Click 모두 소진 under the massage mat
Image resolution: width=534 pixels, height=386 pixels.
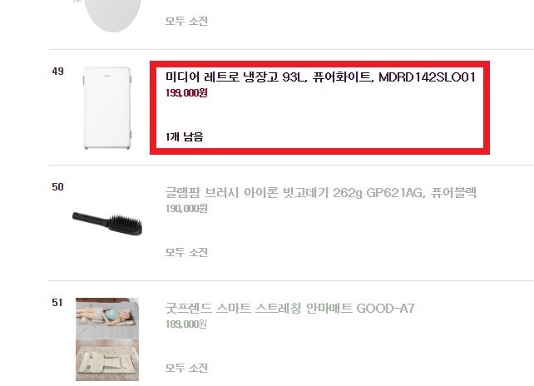[x=186, y=368]
